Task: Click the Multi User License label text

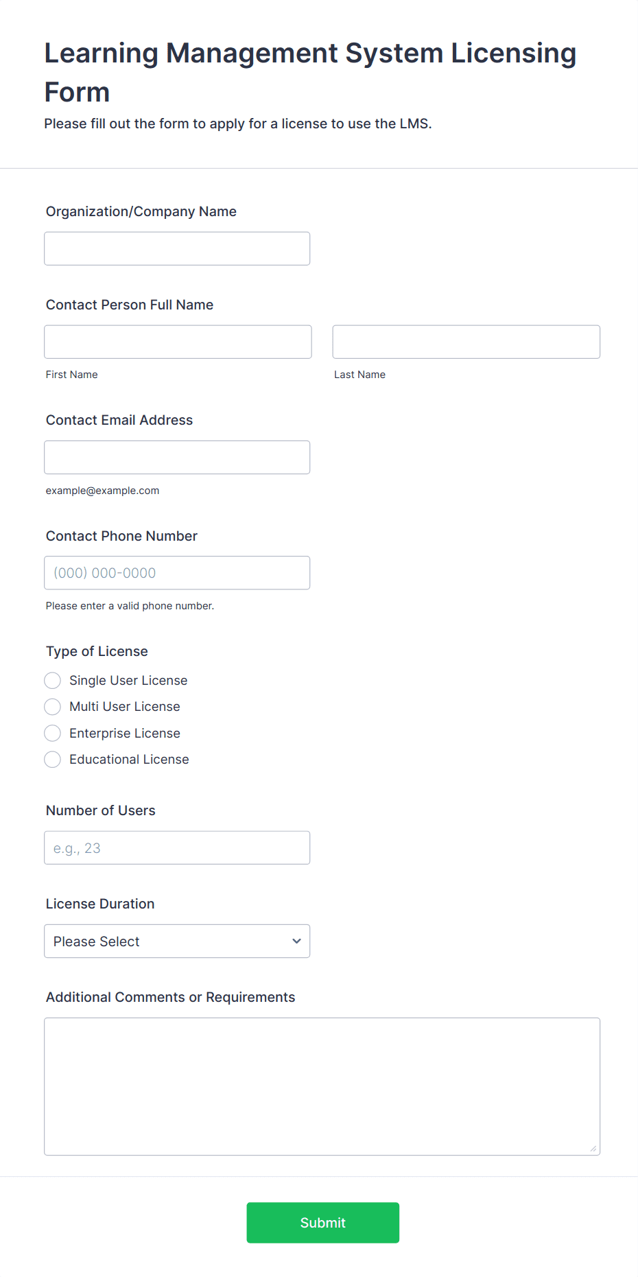Action: [x=125, y=707]
